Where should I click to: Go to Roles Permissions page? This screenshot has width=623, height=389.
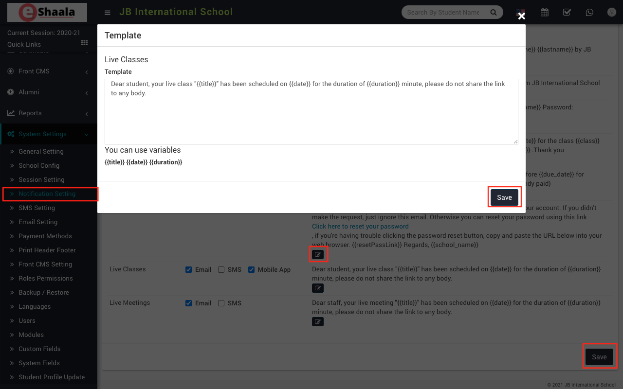(x=46, y=278)
